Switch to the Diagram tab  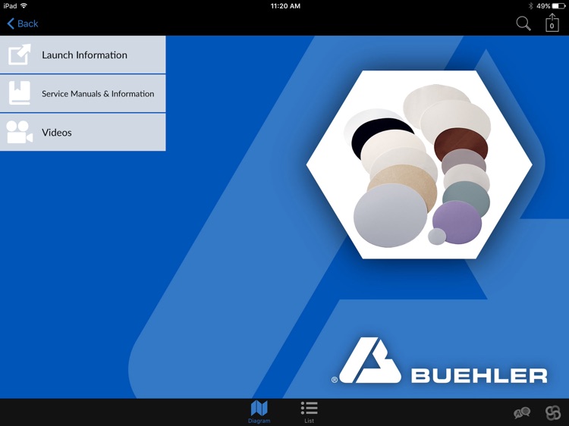click(x=259, y=412)
